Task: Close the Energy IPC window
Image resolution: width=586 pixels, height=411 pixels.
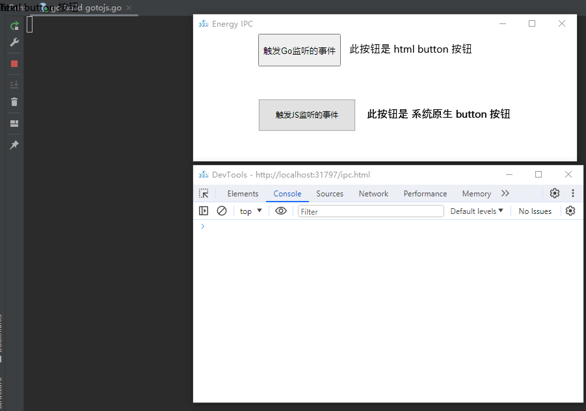Action: tap(562, 23)
